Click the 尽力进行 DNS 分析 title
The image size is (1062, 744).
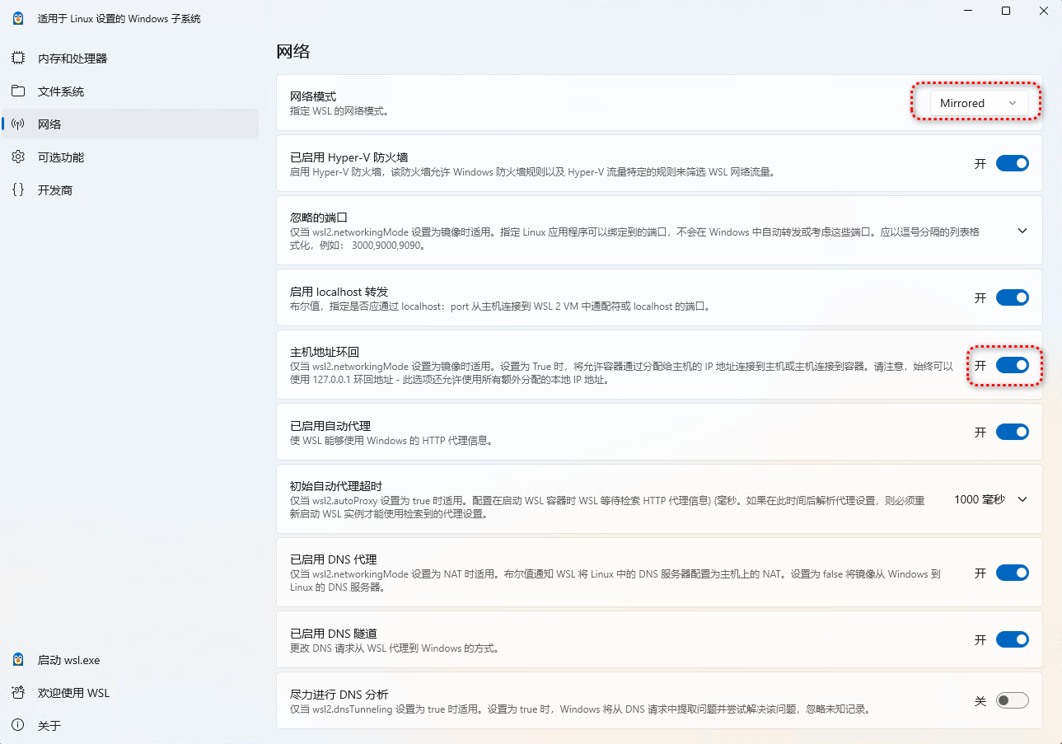pyautogui.click(x=339, y=694)
